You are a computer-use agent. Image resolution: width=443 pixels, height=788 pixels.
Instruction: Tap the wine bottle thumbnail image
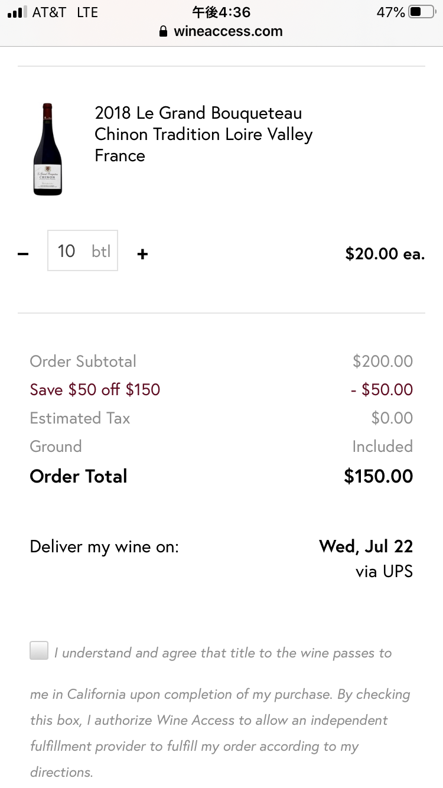click(47, 149)
